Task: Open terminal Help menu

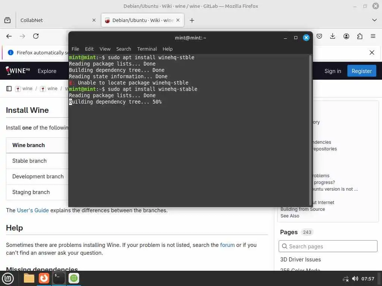Action: click(x=167, y=49)
